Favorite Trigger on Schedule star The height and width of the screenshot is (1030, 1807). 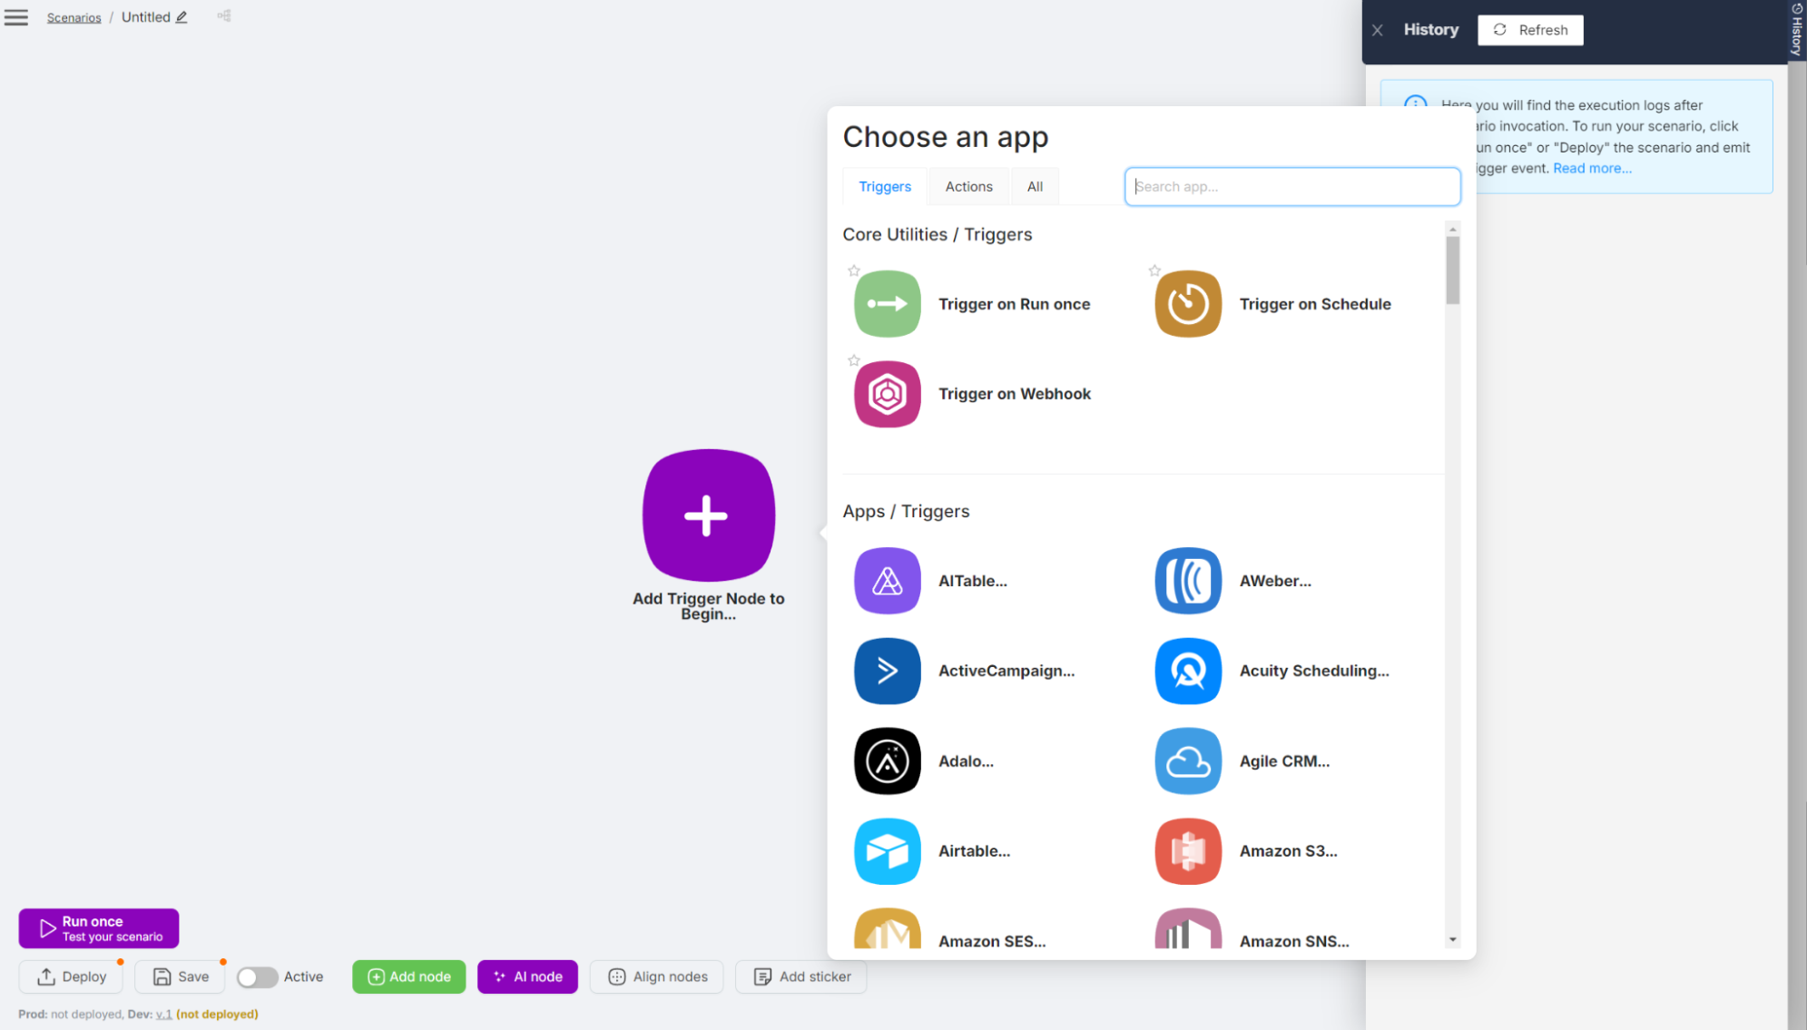click(1154, 270)
